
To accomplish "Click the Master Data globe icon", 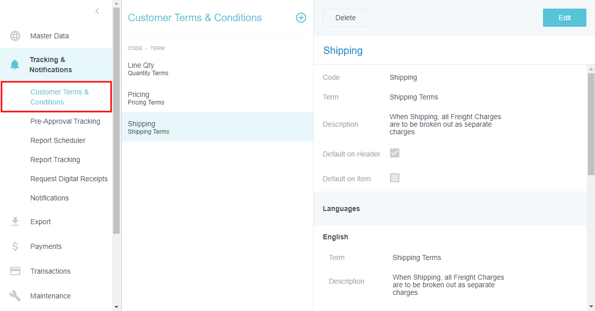I will click(x=15, y=36).
